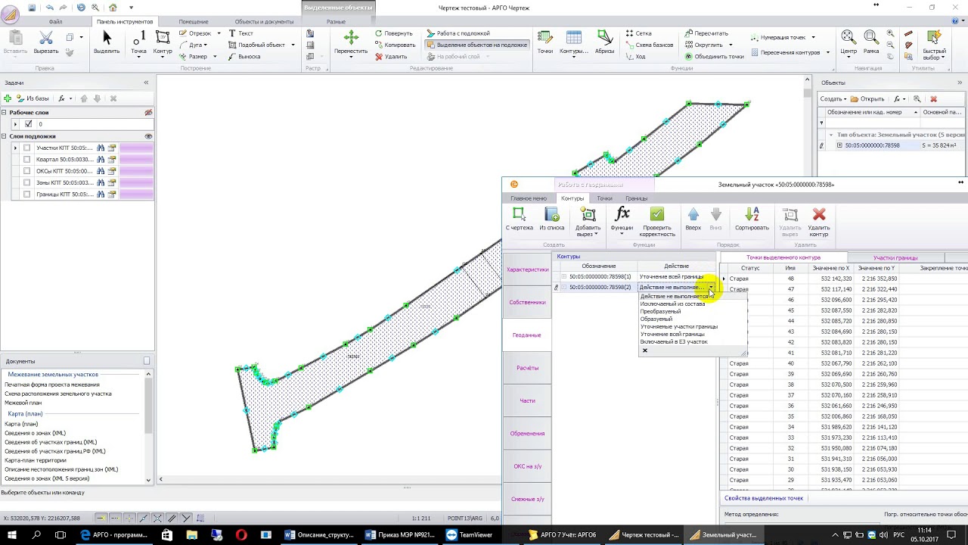Switch to Точки tab in parcel window
This screenshot has width=968, height=545.
[x=604, y=198]
